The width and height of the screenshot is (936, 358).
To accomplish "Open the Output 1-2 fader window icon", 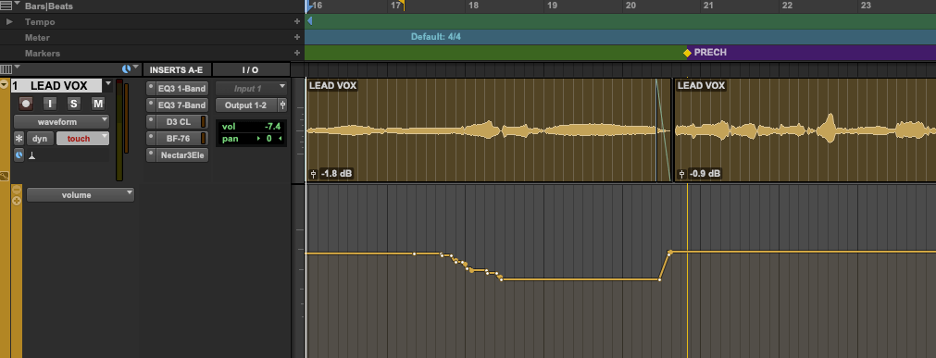I will point(283,105).
